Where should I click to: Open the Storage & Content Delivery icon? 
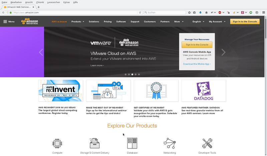95,143
